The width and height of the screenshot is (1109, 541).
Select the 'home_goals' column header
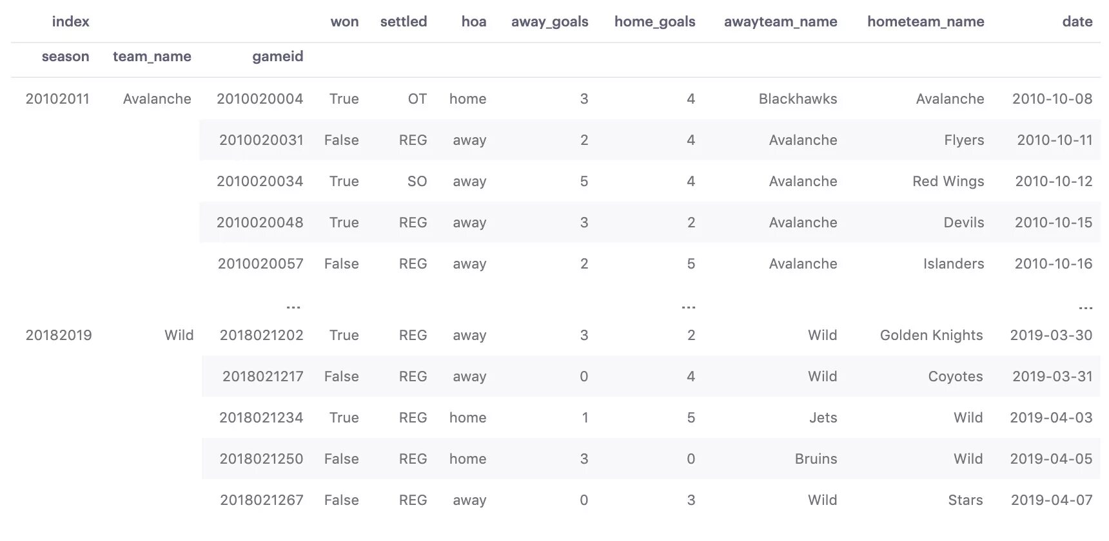click(654, 22)
